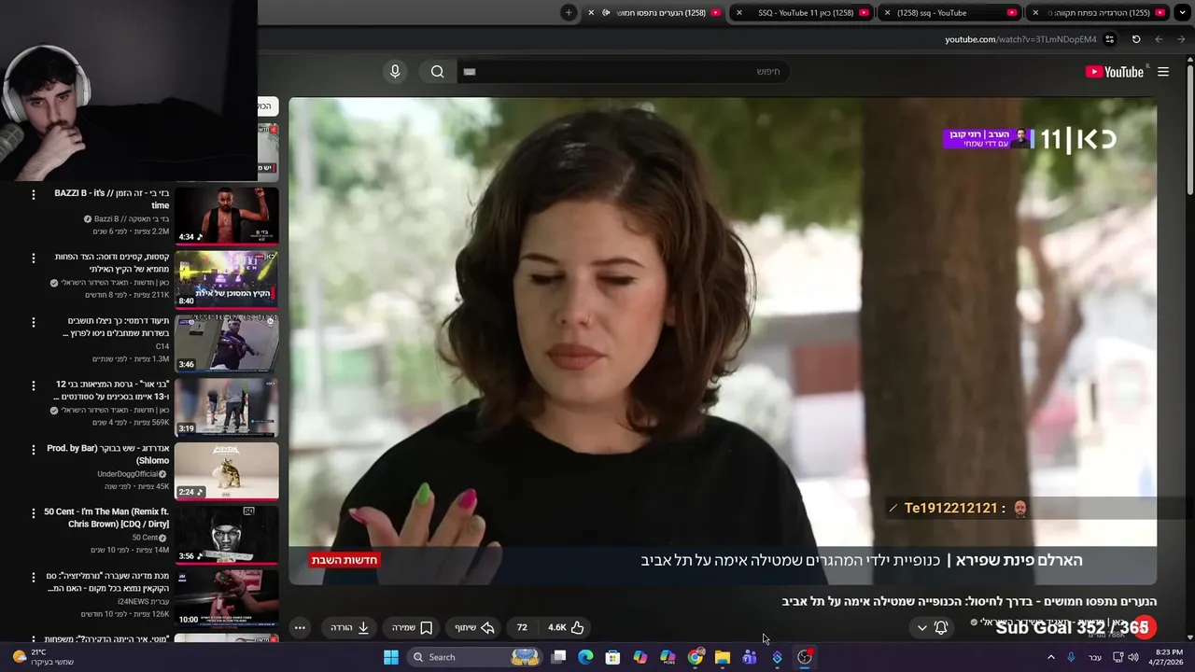This screenshot has width=1195, height=672.
Task: Show hidden system tray icons
Action: (1050, 657)
